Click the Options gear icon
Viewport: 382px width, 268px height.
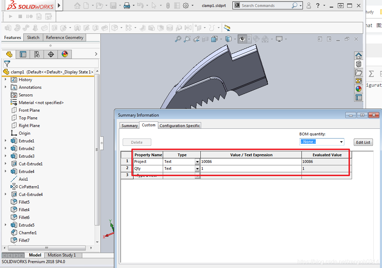186,6
